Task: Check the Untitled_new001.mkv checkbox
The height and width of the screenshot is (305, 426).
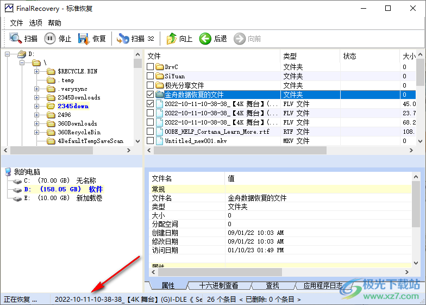Action: 150,140
